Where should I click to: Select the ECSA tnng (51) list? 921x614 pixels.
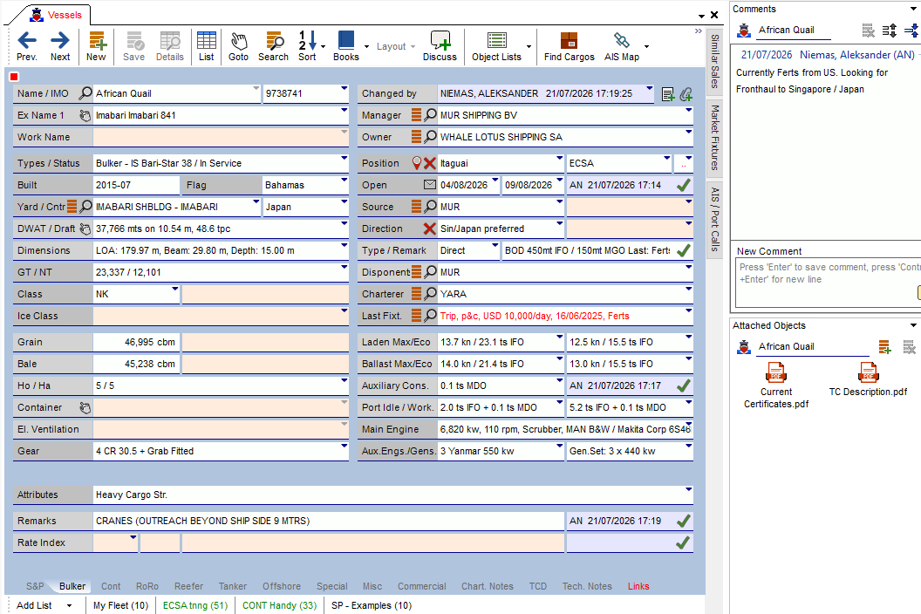pos(195,605)
